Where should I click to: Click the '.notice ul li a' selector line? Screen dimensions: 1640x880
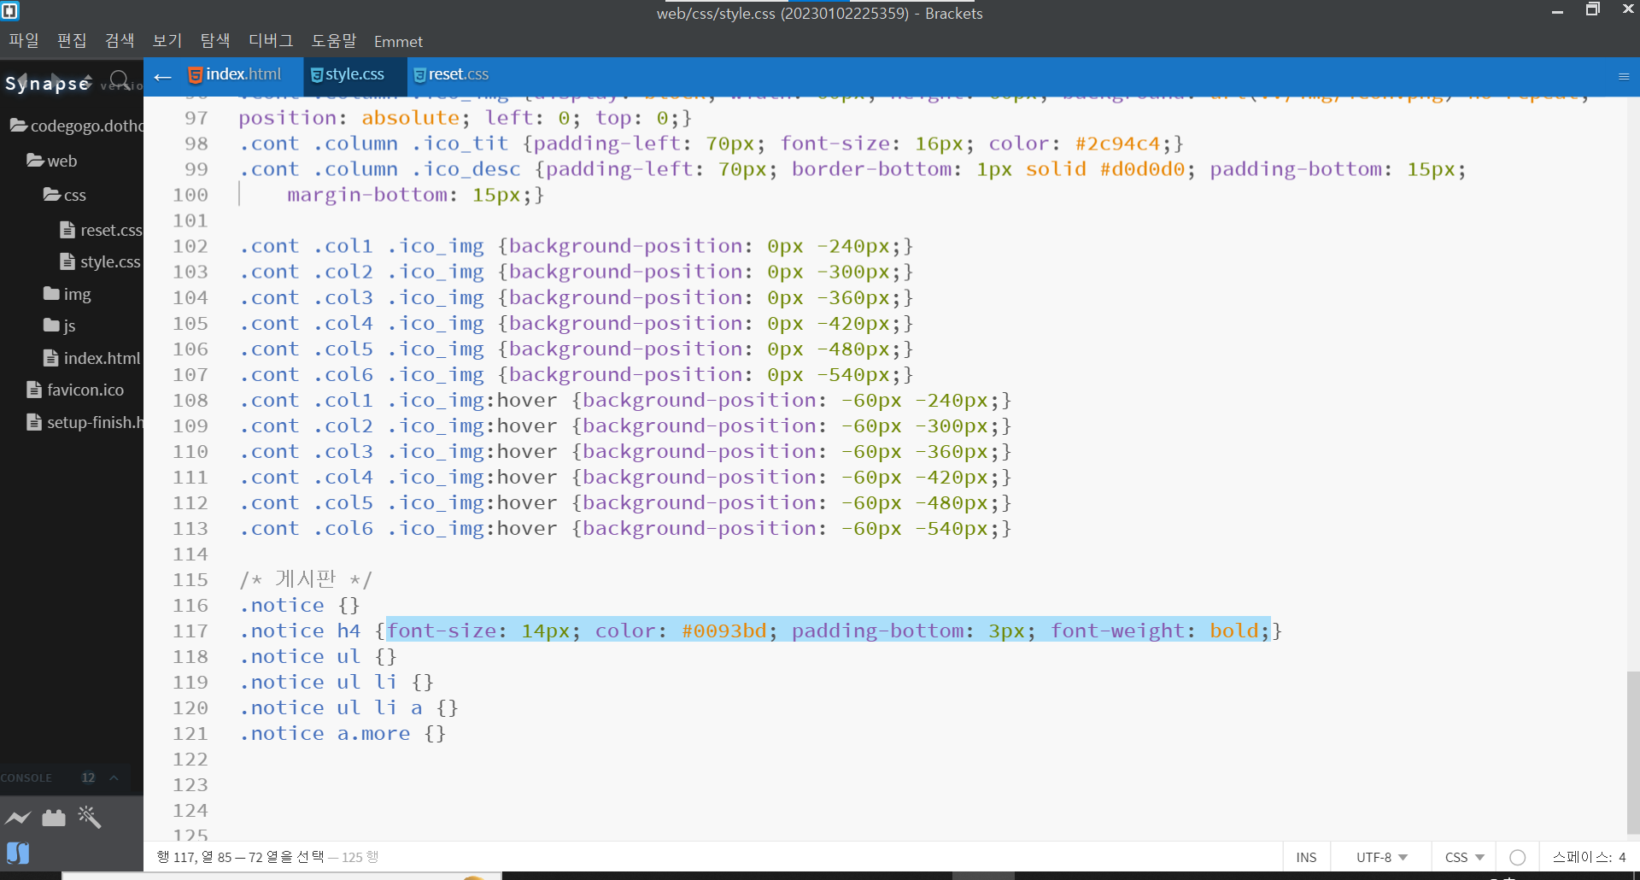pos(331,707)
